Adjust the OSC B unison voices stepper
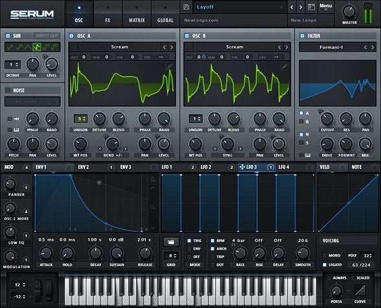This screenshot has height=308, width=381. [x=196, y=118]
